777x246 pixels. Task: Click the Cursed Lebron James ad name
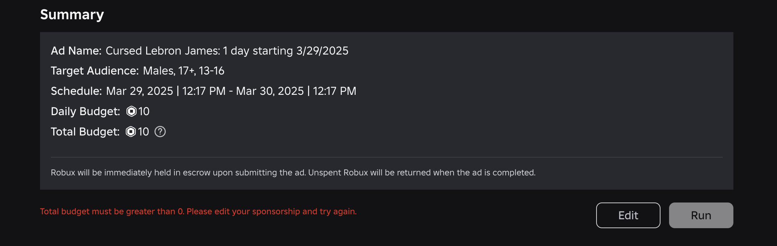[227, 51]
